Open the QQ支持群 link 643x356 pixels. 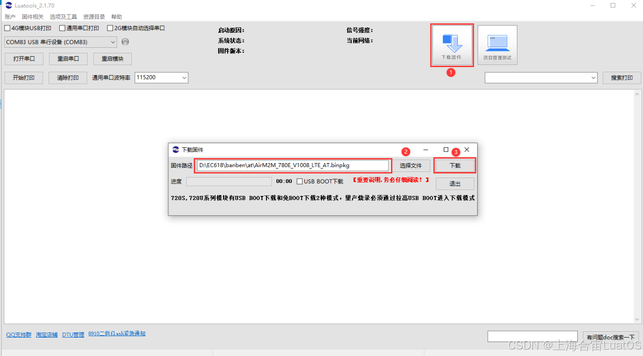(x=18, y=334)
